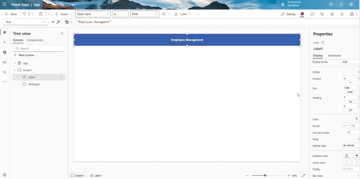The width and height of the screenshot is (360, 179).
Task: Click the Label1 breadcrumb
Action: tap(96, 175)
